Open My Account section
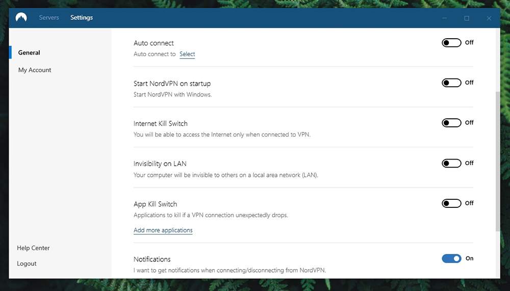The image size is (510, 291). tap(35, 70)
